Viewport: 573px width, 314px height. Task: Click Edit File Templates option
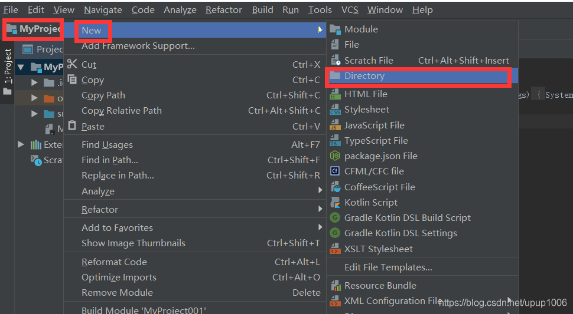(x=388, y=267)
